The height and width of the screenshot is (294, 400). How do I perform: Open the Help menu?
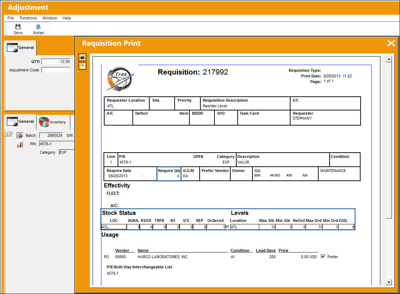(67, 18)
